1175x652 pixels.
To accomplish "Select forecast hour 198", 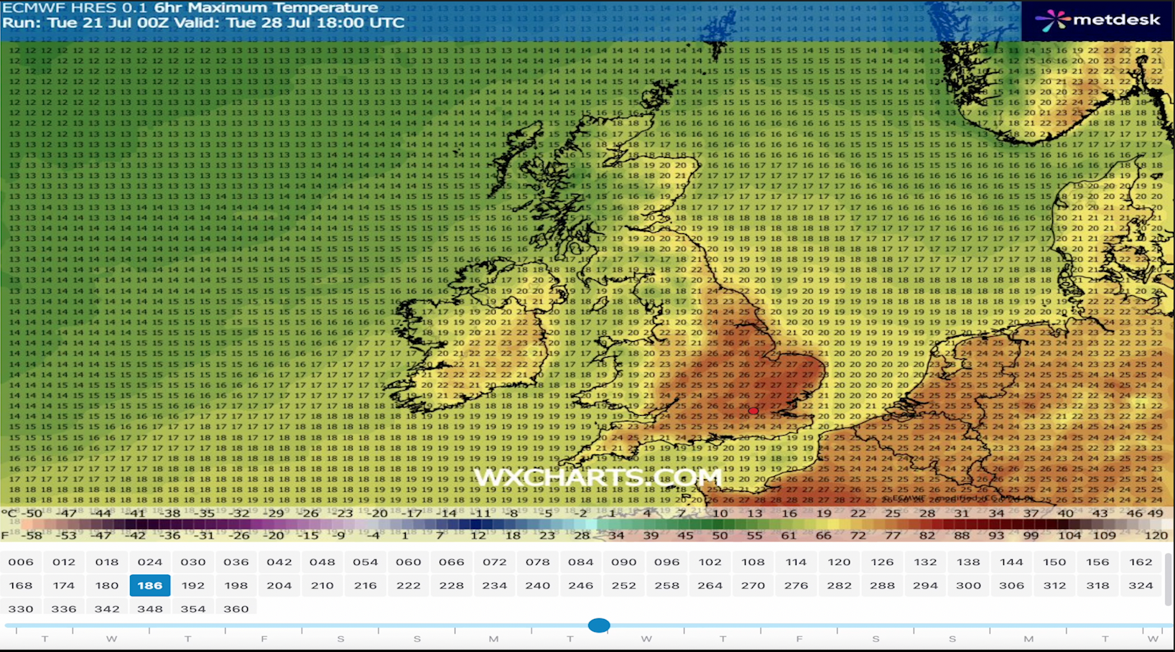I will [x=236, y=586].
